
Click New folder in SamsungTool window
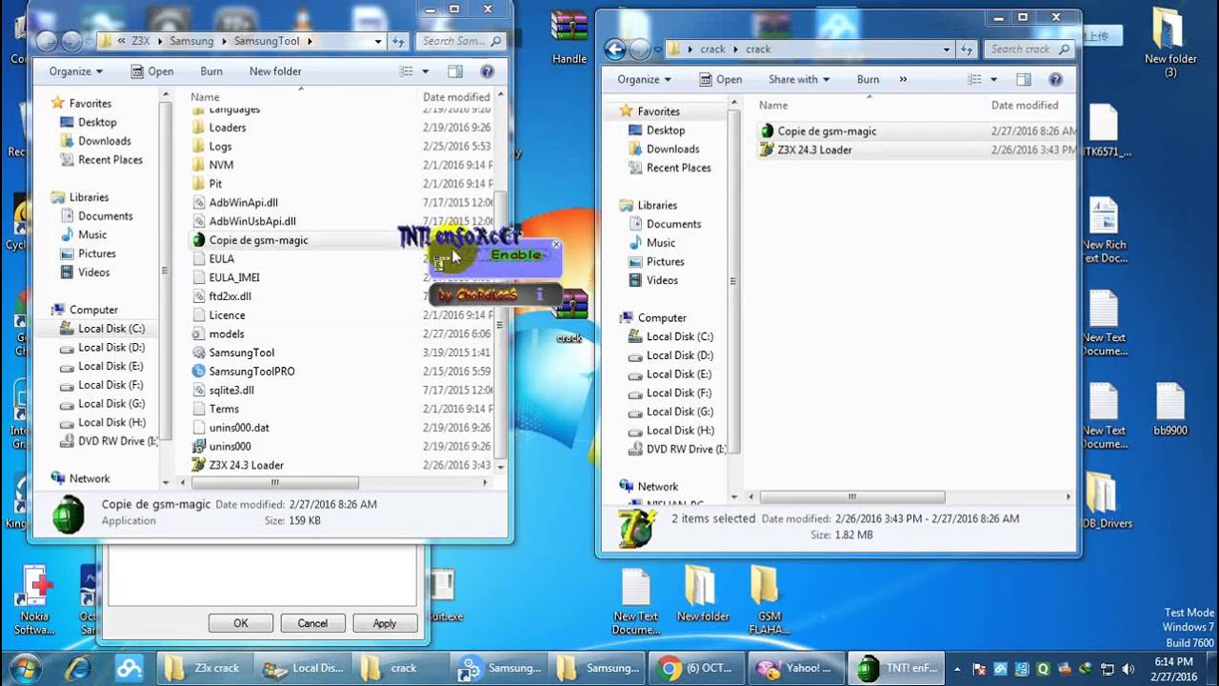click(x=275, y=71)
